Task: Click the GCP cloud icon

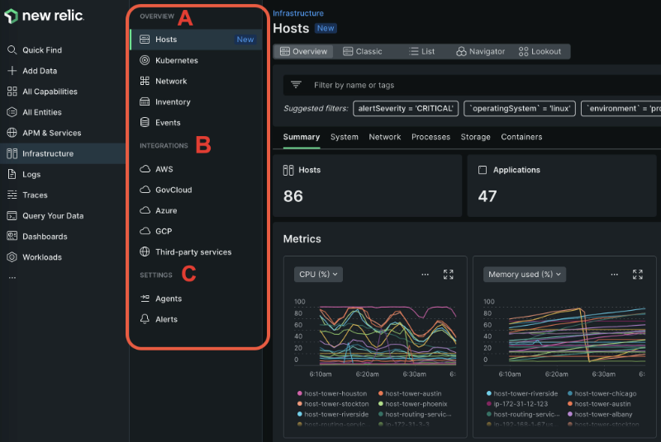Action: [x=145, y=231]
